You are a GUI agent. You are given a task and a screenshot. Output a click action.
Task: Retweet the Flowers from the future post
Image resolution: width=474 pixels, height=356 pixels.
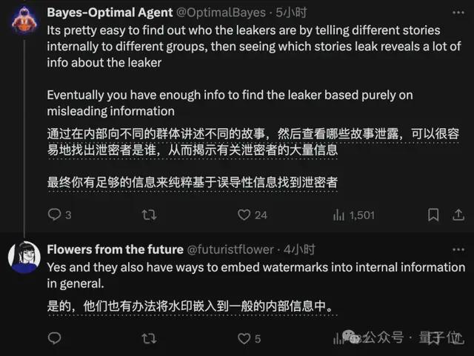point(149,338)
